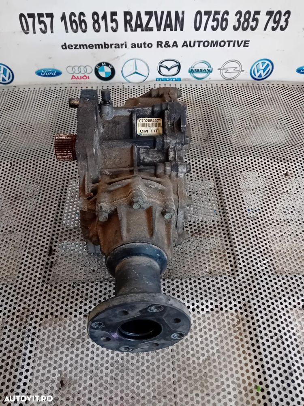Image resolution: width=304 pixels, height=406 pixels.
Task: Click the Ford logo in the banner
Action: pyautogui.click(x=48, y=73)
